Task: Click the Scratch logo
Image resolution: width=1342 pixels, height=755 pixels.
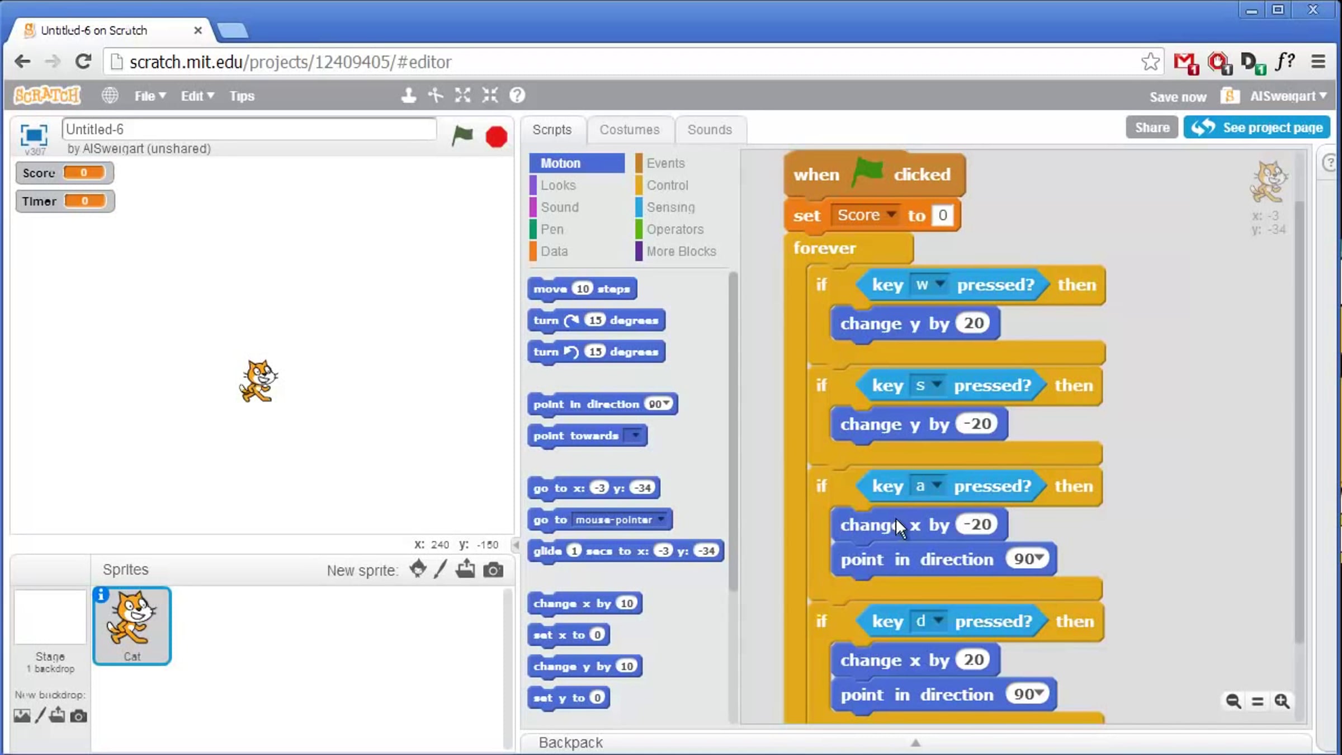Action: (x=48, y=96)
